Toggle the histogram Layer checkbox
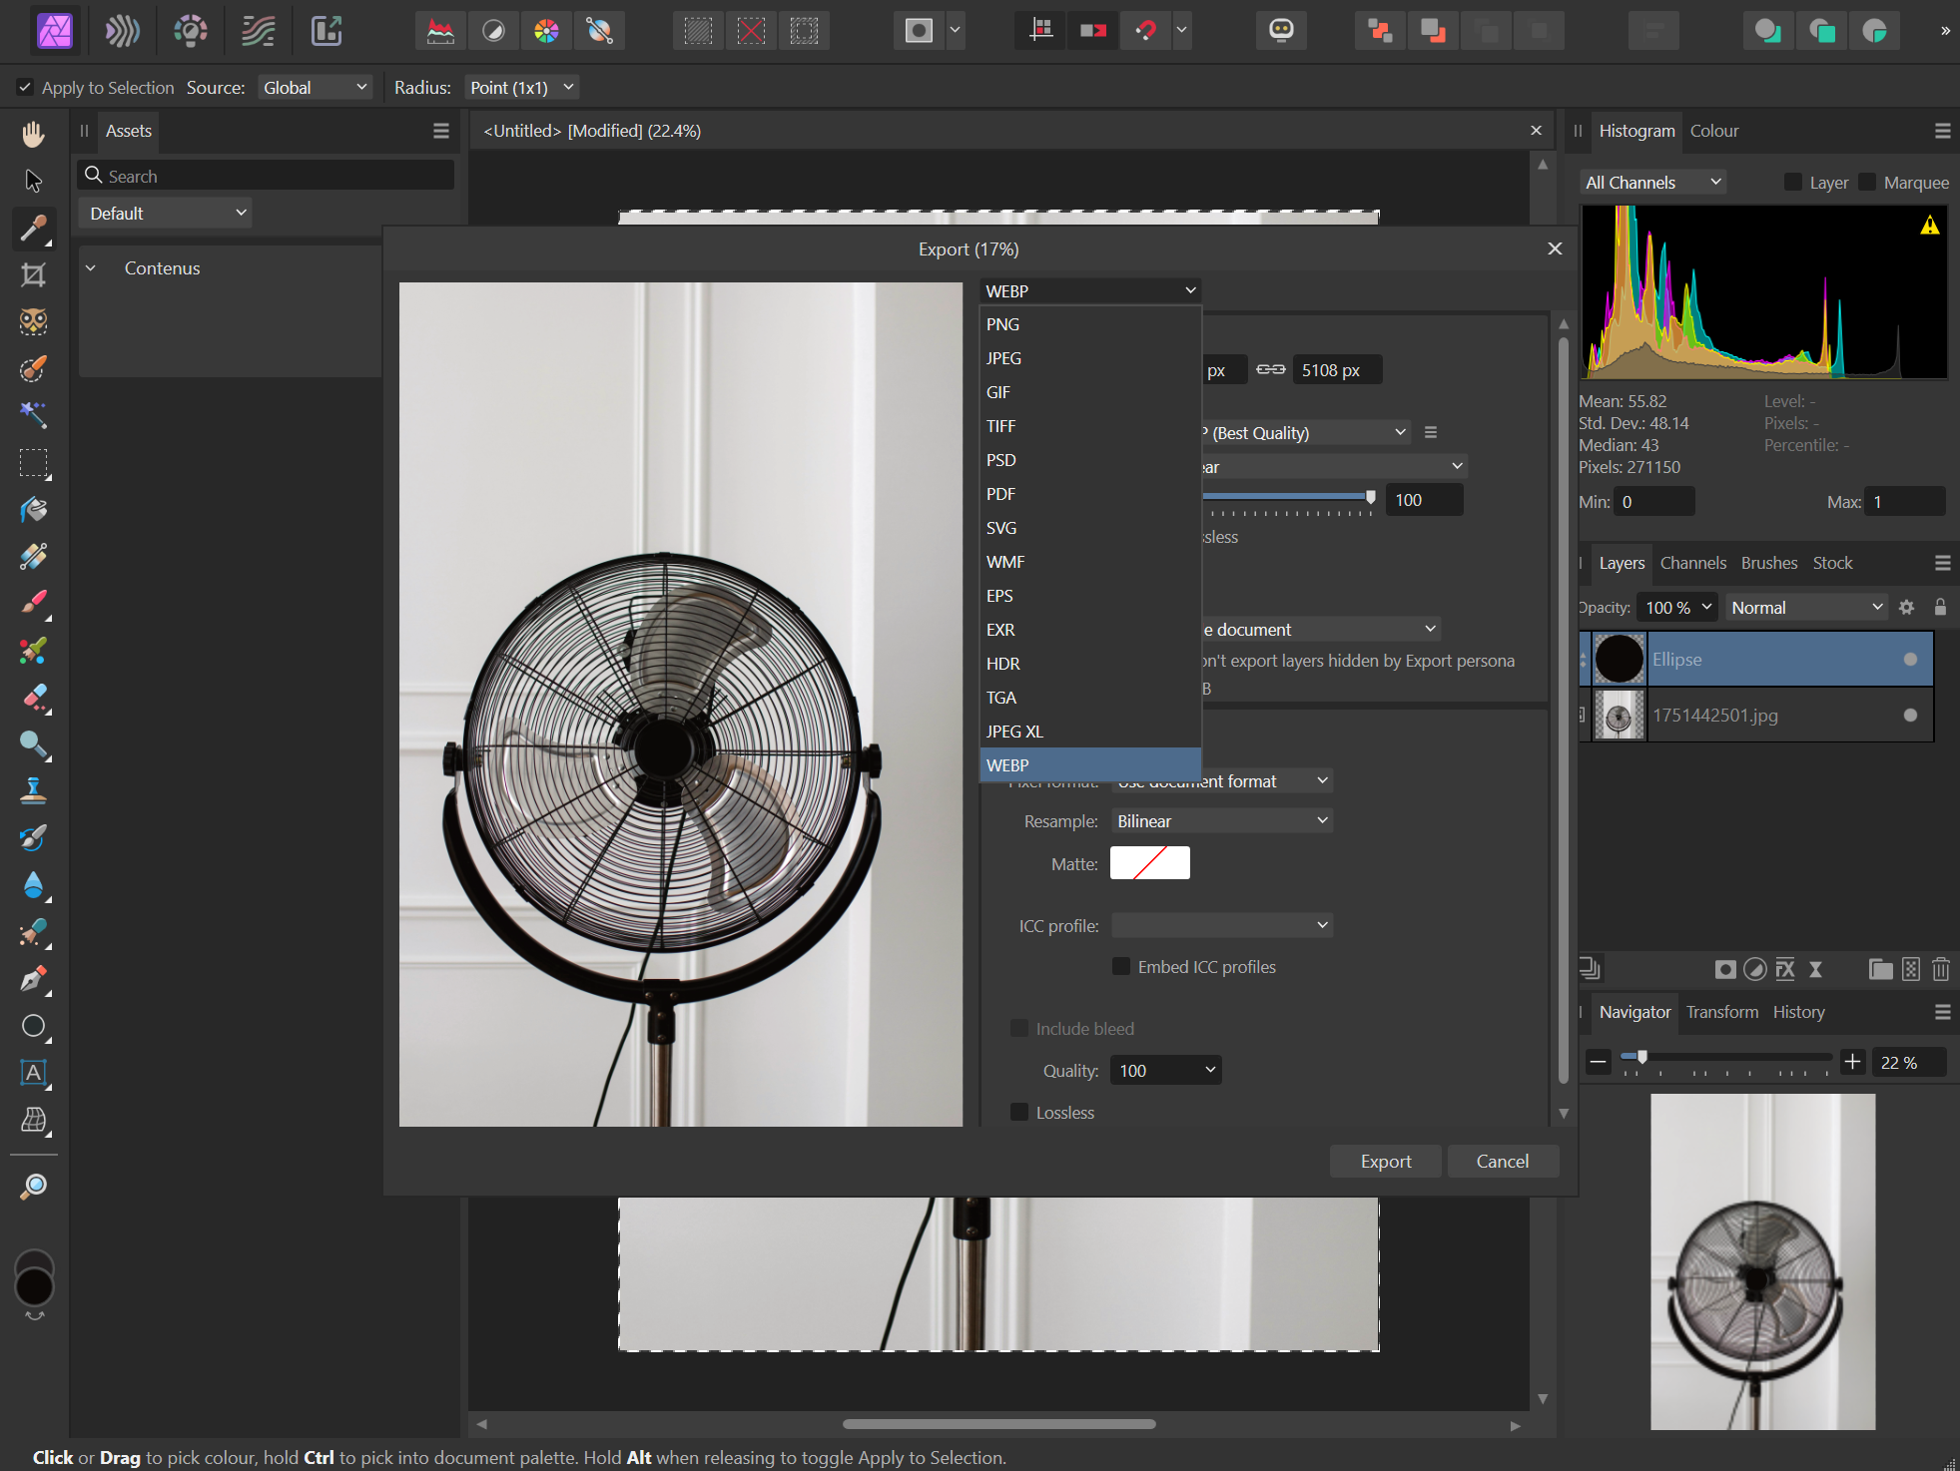Screen dimensions: 1960x1471 coord(1793,183)
